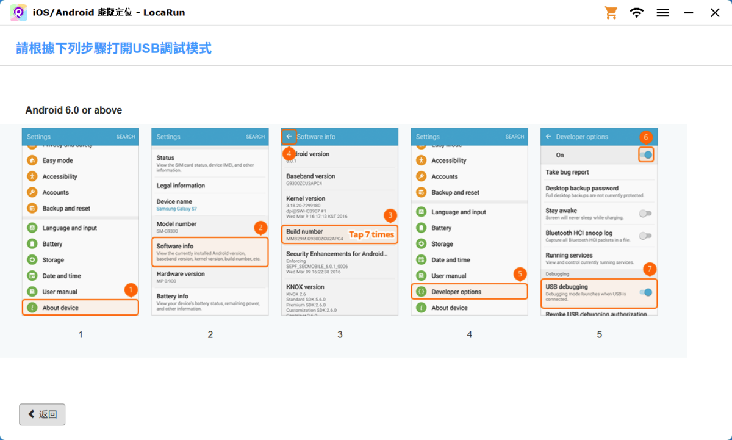732x440 pixels.
Task: Click the orange step 1 number badge
Action: (x=131, y=290)
